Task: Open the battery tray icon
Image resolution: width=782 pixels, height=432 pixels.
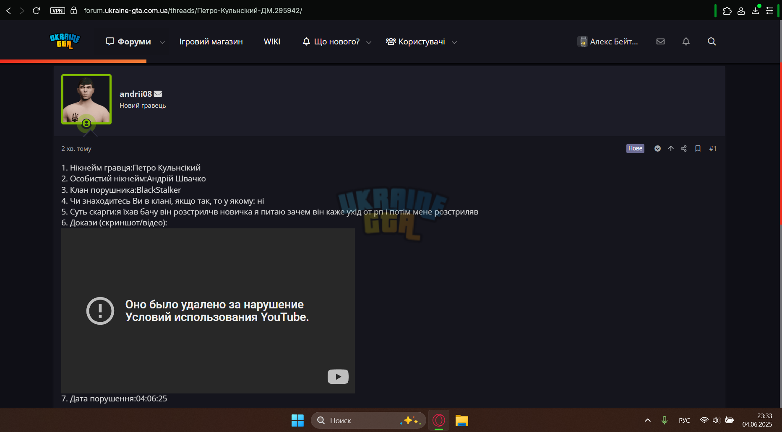Action: coord(730,420)
